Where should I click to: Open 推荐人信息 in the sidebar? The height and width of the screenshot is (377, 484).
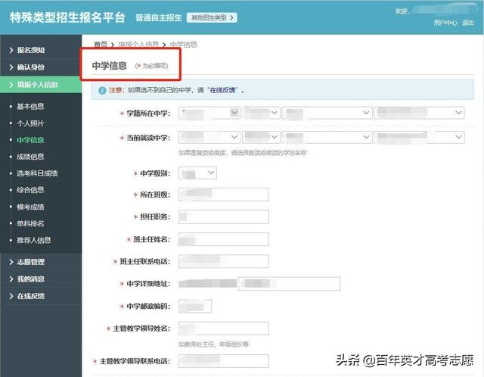[33, 240]
